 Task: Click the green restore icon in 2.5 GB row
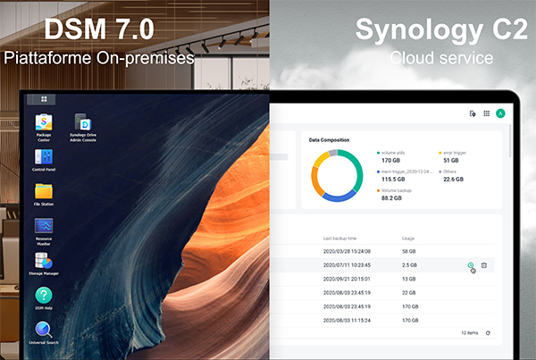(471, 265)
